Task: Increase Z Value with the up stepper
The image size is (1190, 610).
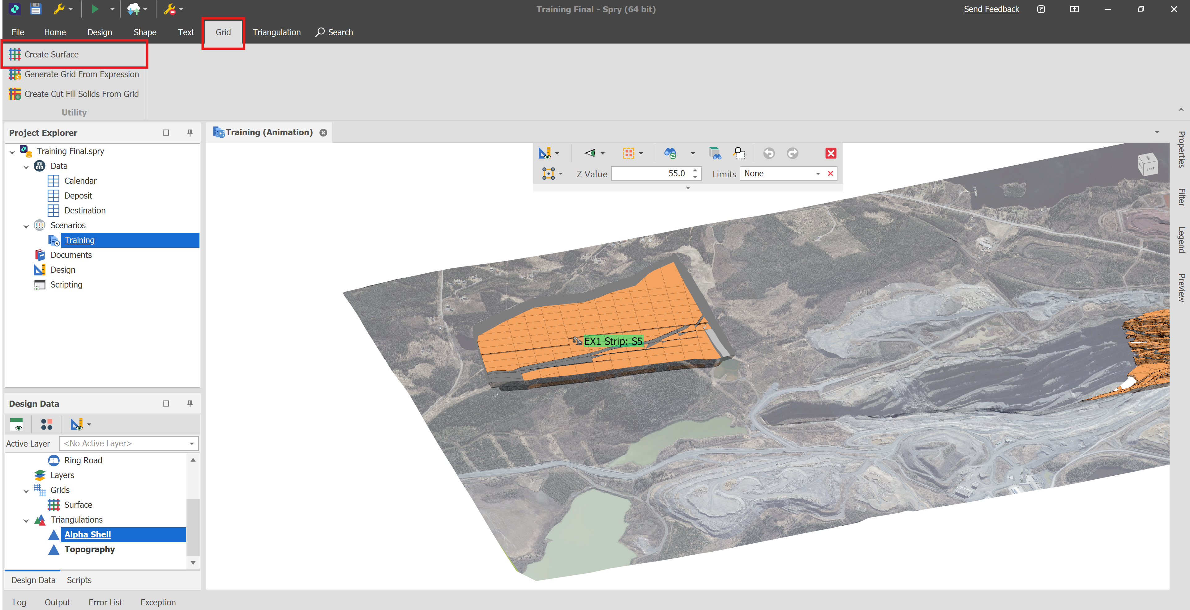Action: tap(695, 170)
